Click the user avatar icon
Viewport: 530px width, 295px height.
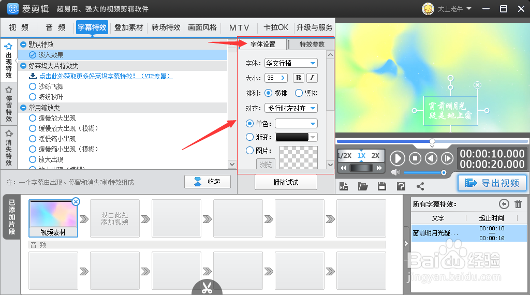click(x=428, y=9)
